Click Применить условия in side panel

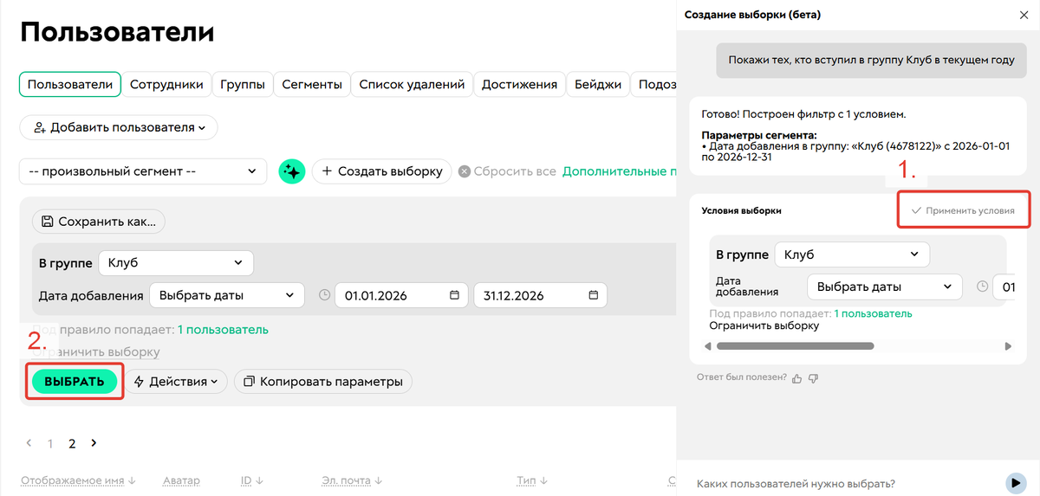(963, 210)
